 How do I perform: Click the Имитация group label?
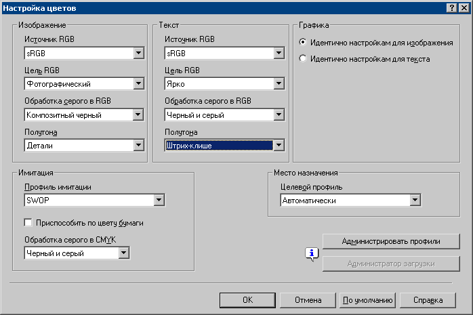tap(36, 173)
